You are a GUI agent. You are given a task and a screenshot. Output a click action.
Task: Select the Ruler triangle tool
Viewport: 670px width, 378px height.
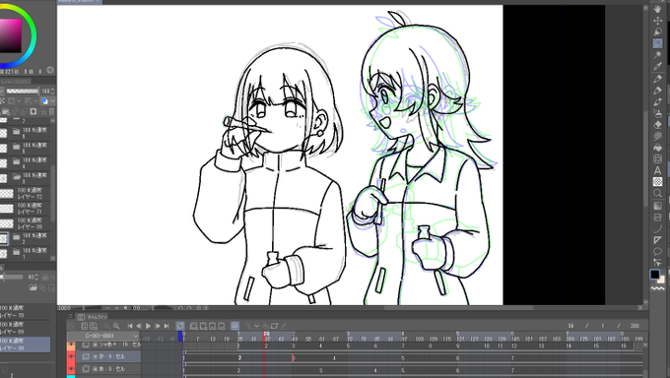657,240
